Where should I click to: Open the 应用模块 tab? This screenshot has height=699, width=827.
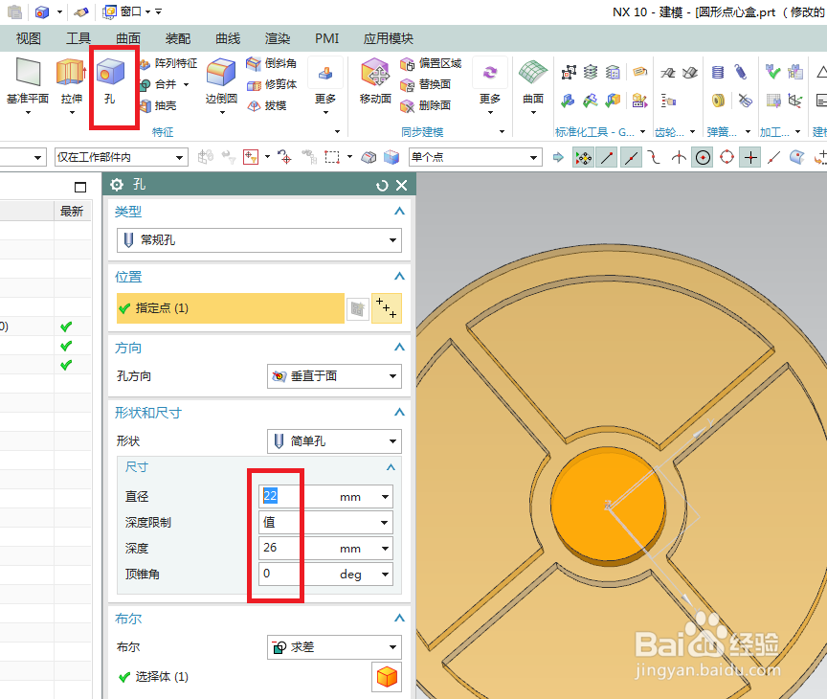point(389,38)
